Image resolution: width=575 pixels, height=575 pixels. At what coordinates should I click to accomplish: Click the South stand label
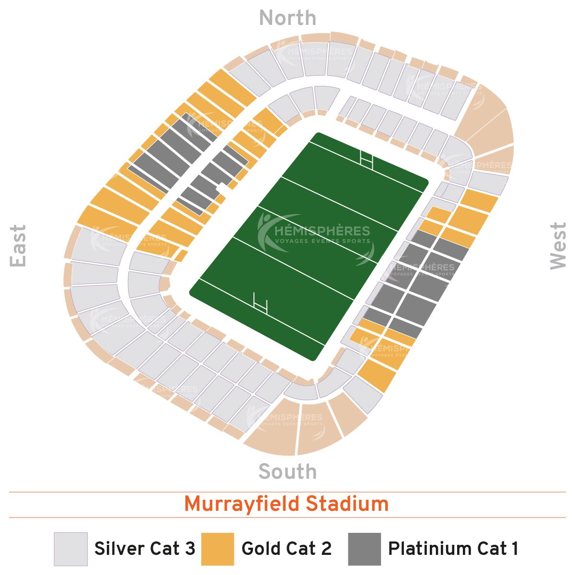coord(287,471)
